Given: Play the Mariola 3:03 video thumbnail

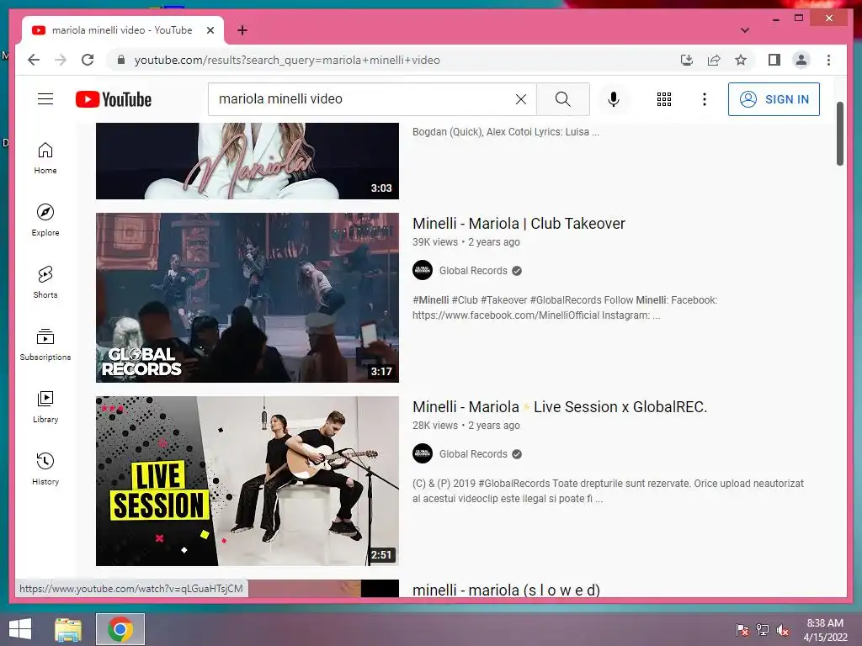Looking at the screenshot, I should [x=247, y=161].
